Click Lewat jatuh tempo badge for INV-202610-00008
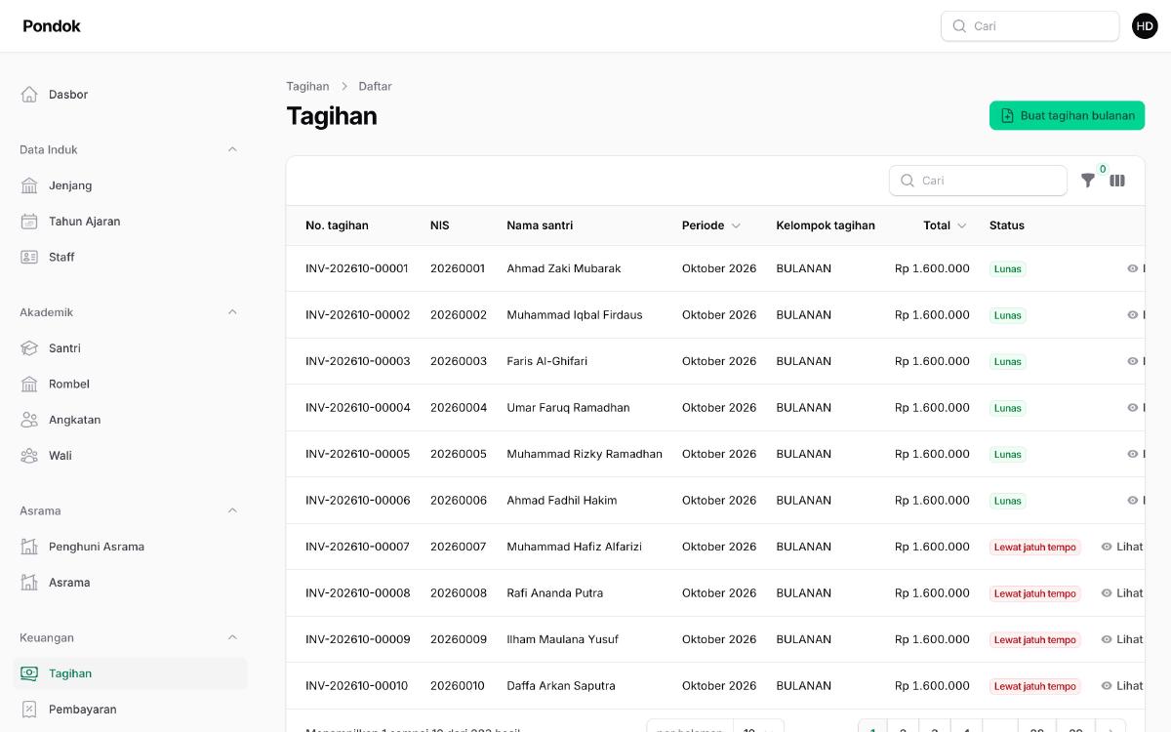The height and width of the screenshot is (732, 1171). (1035, 593)
